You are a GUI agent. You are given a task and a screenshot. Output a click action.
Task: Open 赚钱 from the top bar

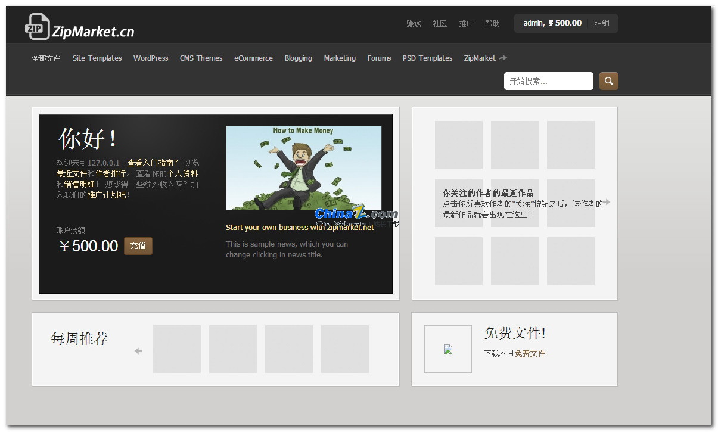tap(412, 23)
